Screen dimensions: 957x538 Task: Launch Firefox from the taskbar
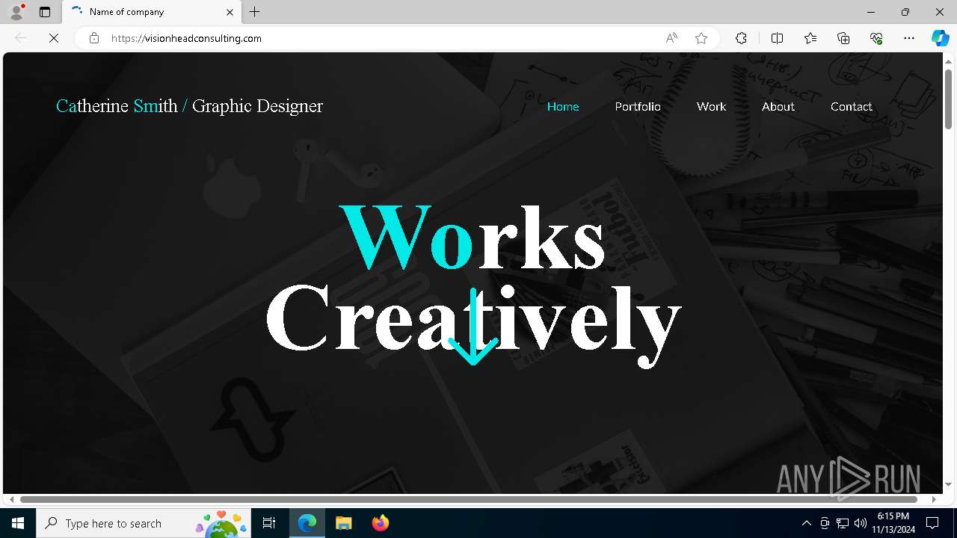coord(380,523)
